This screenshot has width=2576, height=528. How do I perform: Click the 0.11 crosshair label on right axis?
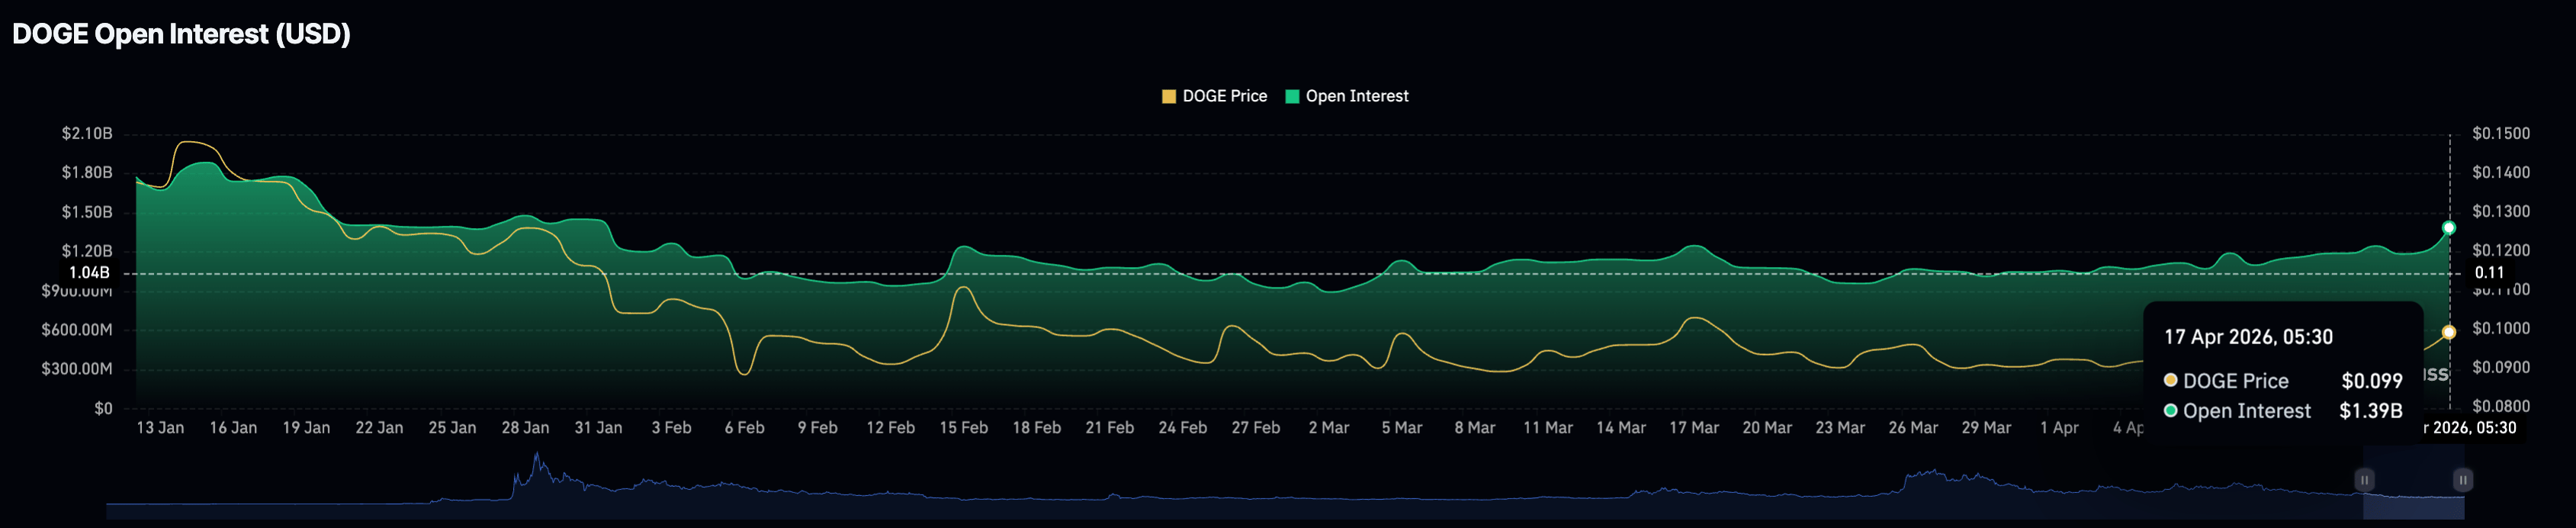[x=2489, y=273]
